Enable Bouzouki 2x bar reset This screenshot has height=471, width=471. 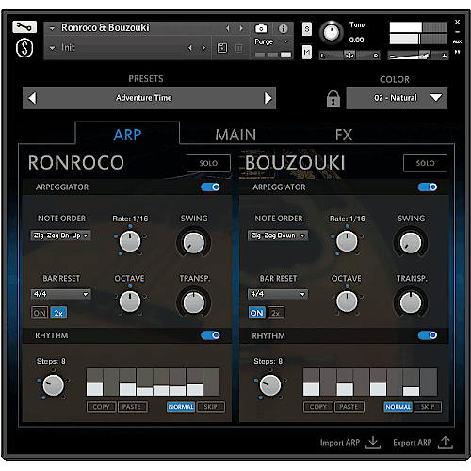(x=276, y=313)
